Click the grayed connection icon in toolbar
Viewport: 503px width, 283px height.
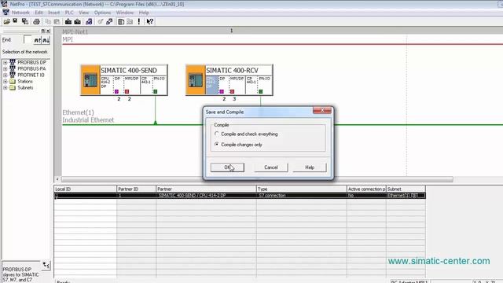pyautogui.click(x=101, y=21)
